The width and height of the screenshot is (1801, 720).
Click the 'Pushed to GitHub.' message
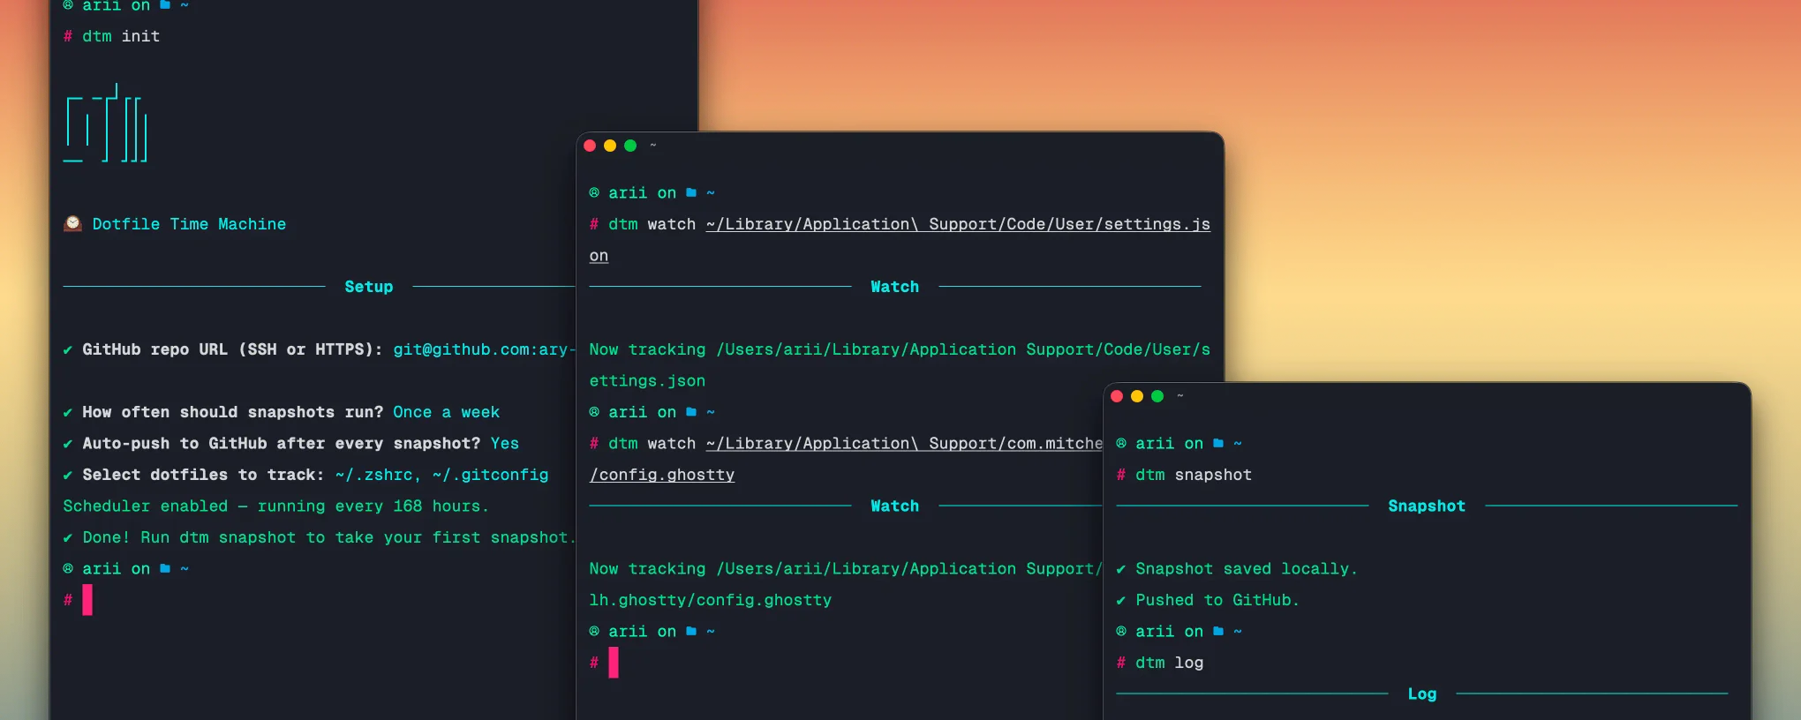(1217, 600)
